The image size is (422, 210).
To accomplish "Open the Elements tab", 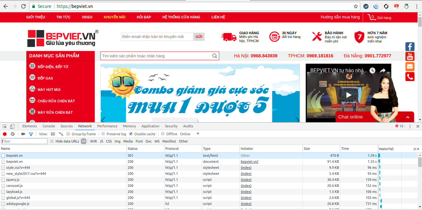I will [29, 126].
